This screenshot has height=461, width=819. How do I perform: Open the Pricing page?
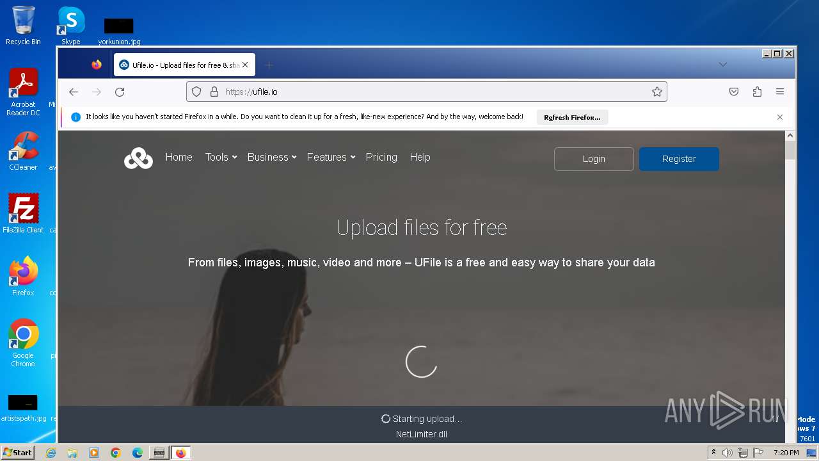(x=381, y=157)
